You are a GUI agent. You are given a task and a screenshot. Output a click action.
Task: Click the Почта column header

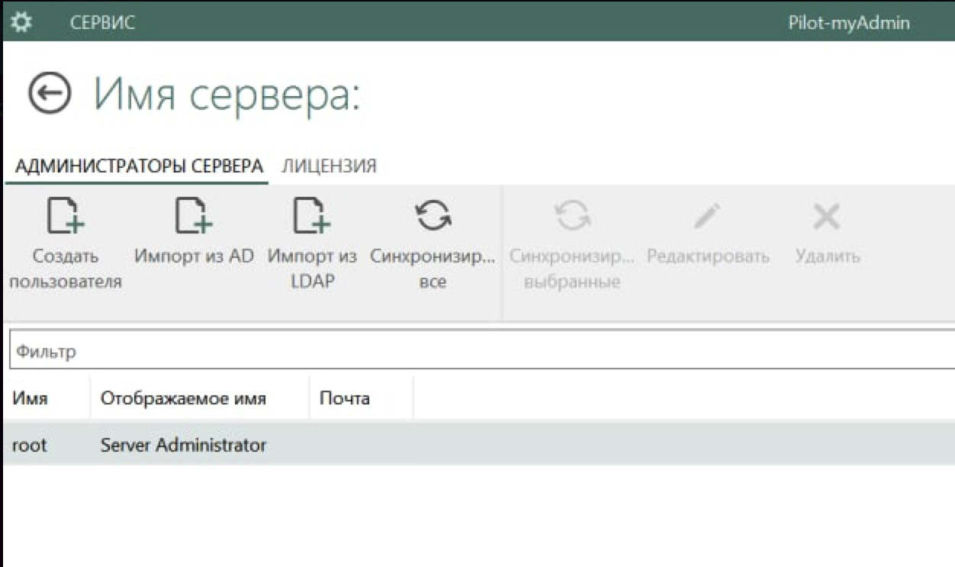344,398
